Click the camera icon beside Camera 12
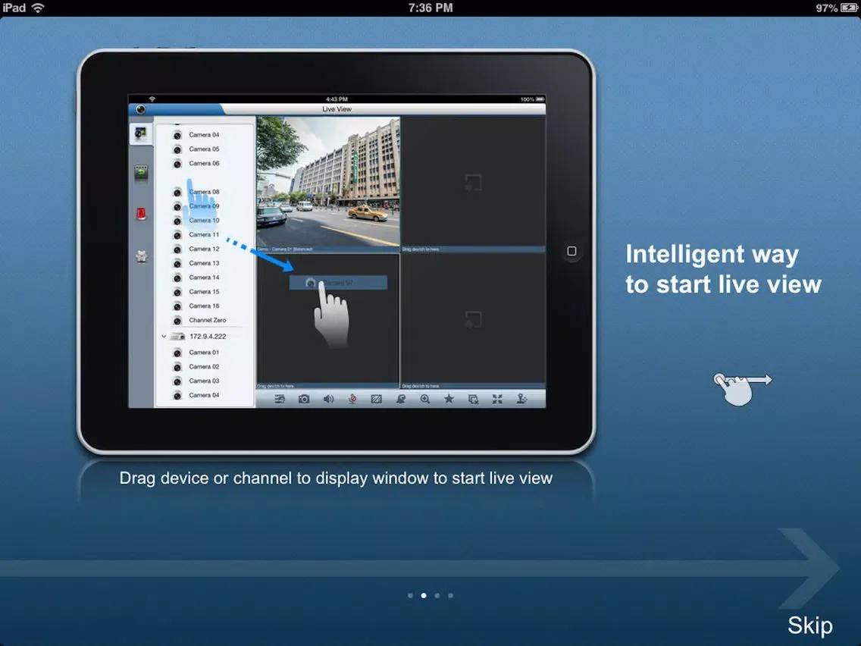The width and height of the screenshot is (861, 646). (x=177, y=249)
